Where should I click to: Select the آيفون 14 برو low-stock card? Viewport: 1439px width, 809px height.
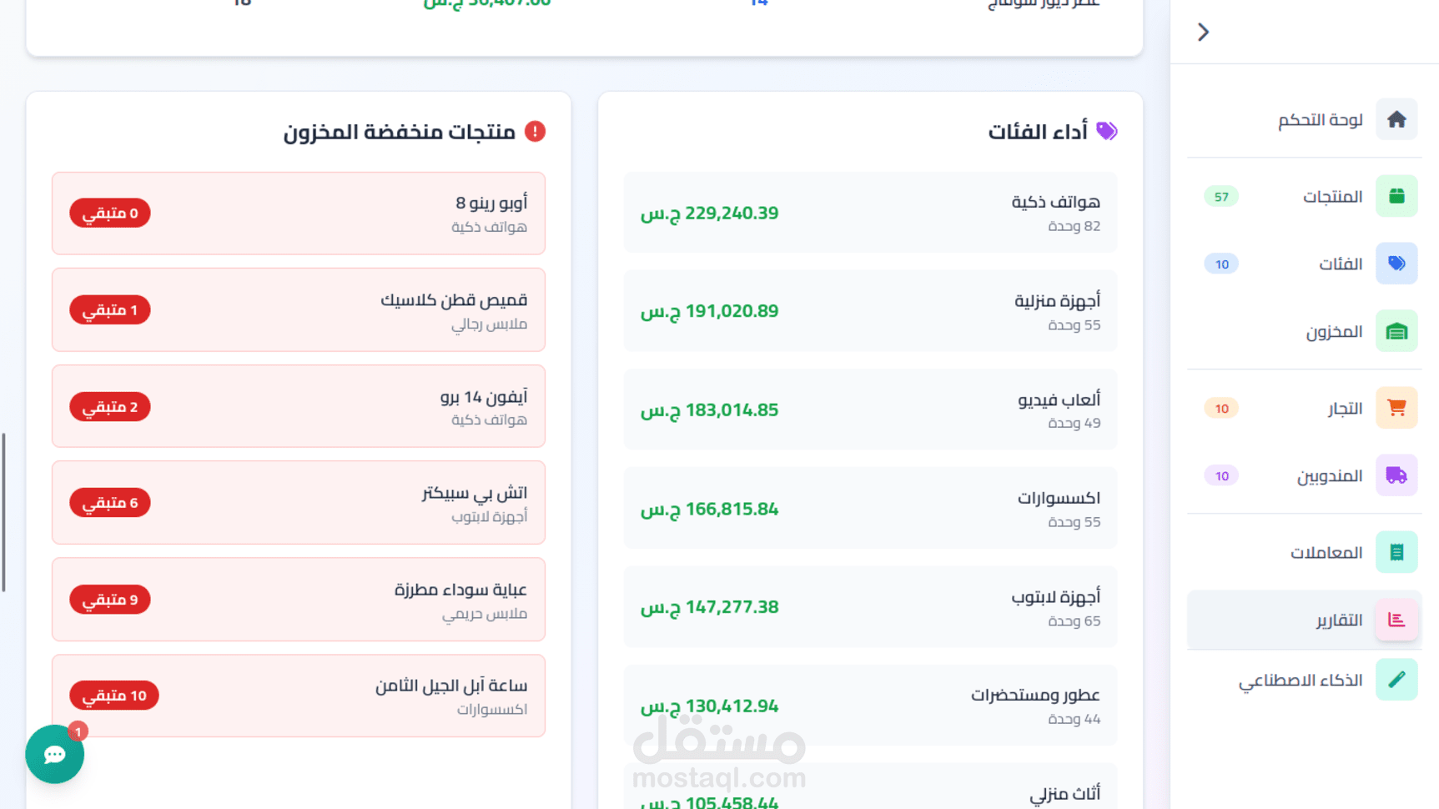click(299, 407)
